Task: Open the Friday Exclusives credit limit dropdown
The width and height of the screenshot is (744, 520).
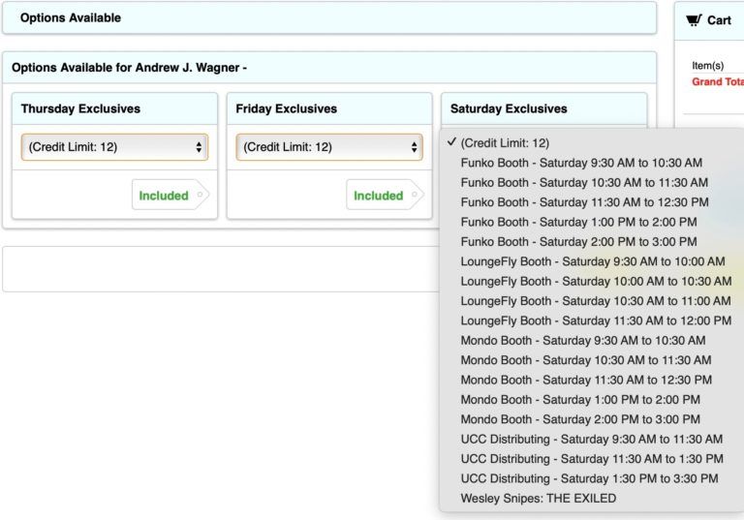Action: pos(329,147)
